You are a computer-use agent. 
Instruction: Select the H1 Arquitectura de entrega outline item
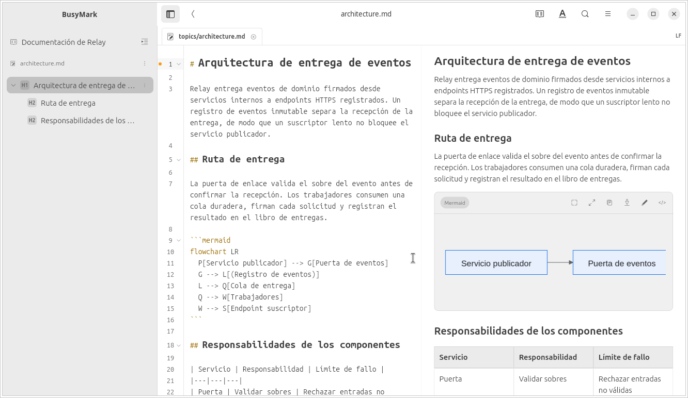(80, 85)
